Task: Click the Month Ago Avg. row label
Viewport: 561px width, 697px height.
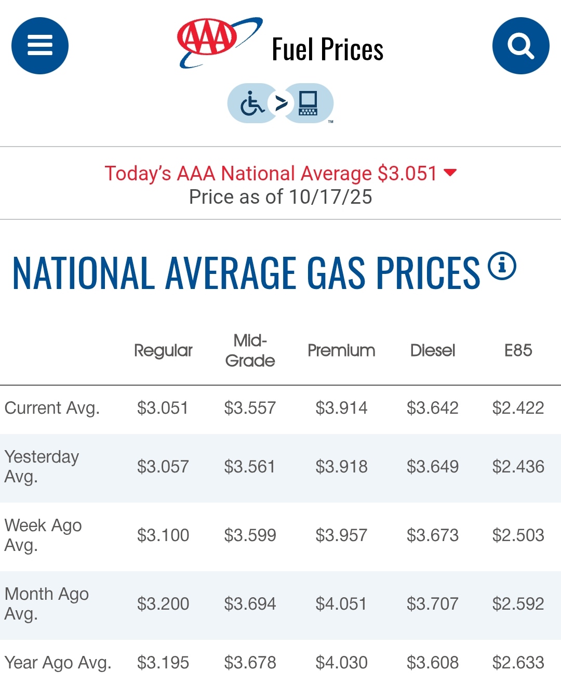Action: tap(46, 603)
